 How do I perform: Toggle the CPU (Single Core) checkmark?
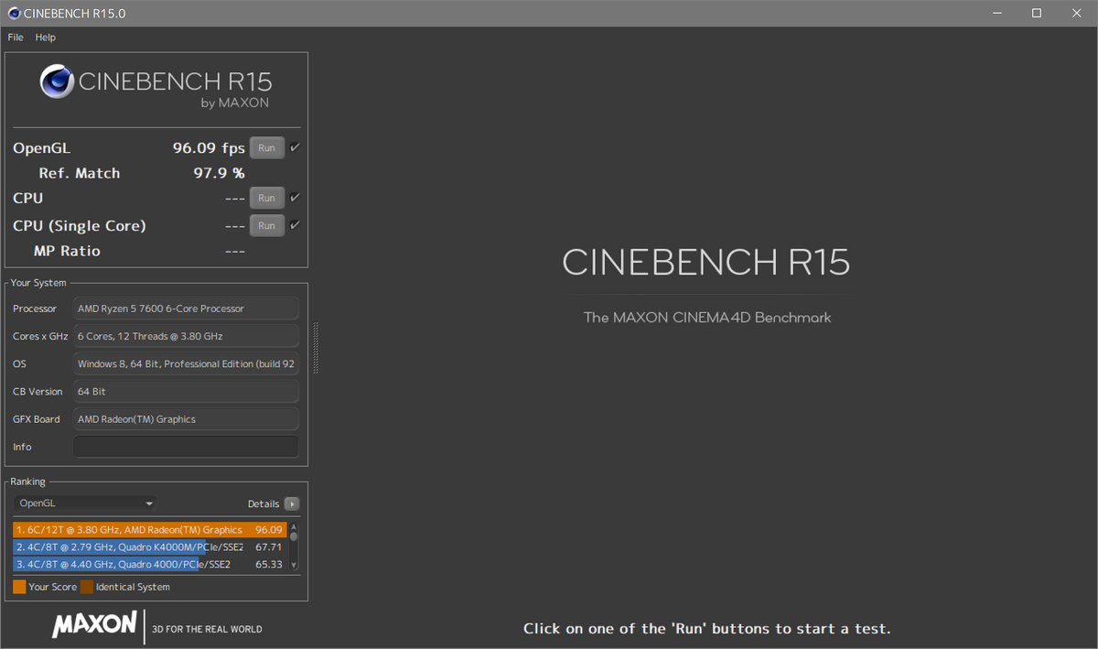coord(295,225)
